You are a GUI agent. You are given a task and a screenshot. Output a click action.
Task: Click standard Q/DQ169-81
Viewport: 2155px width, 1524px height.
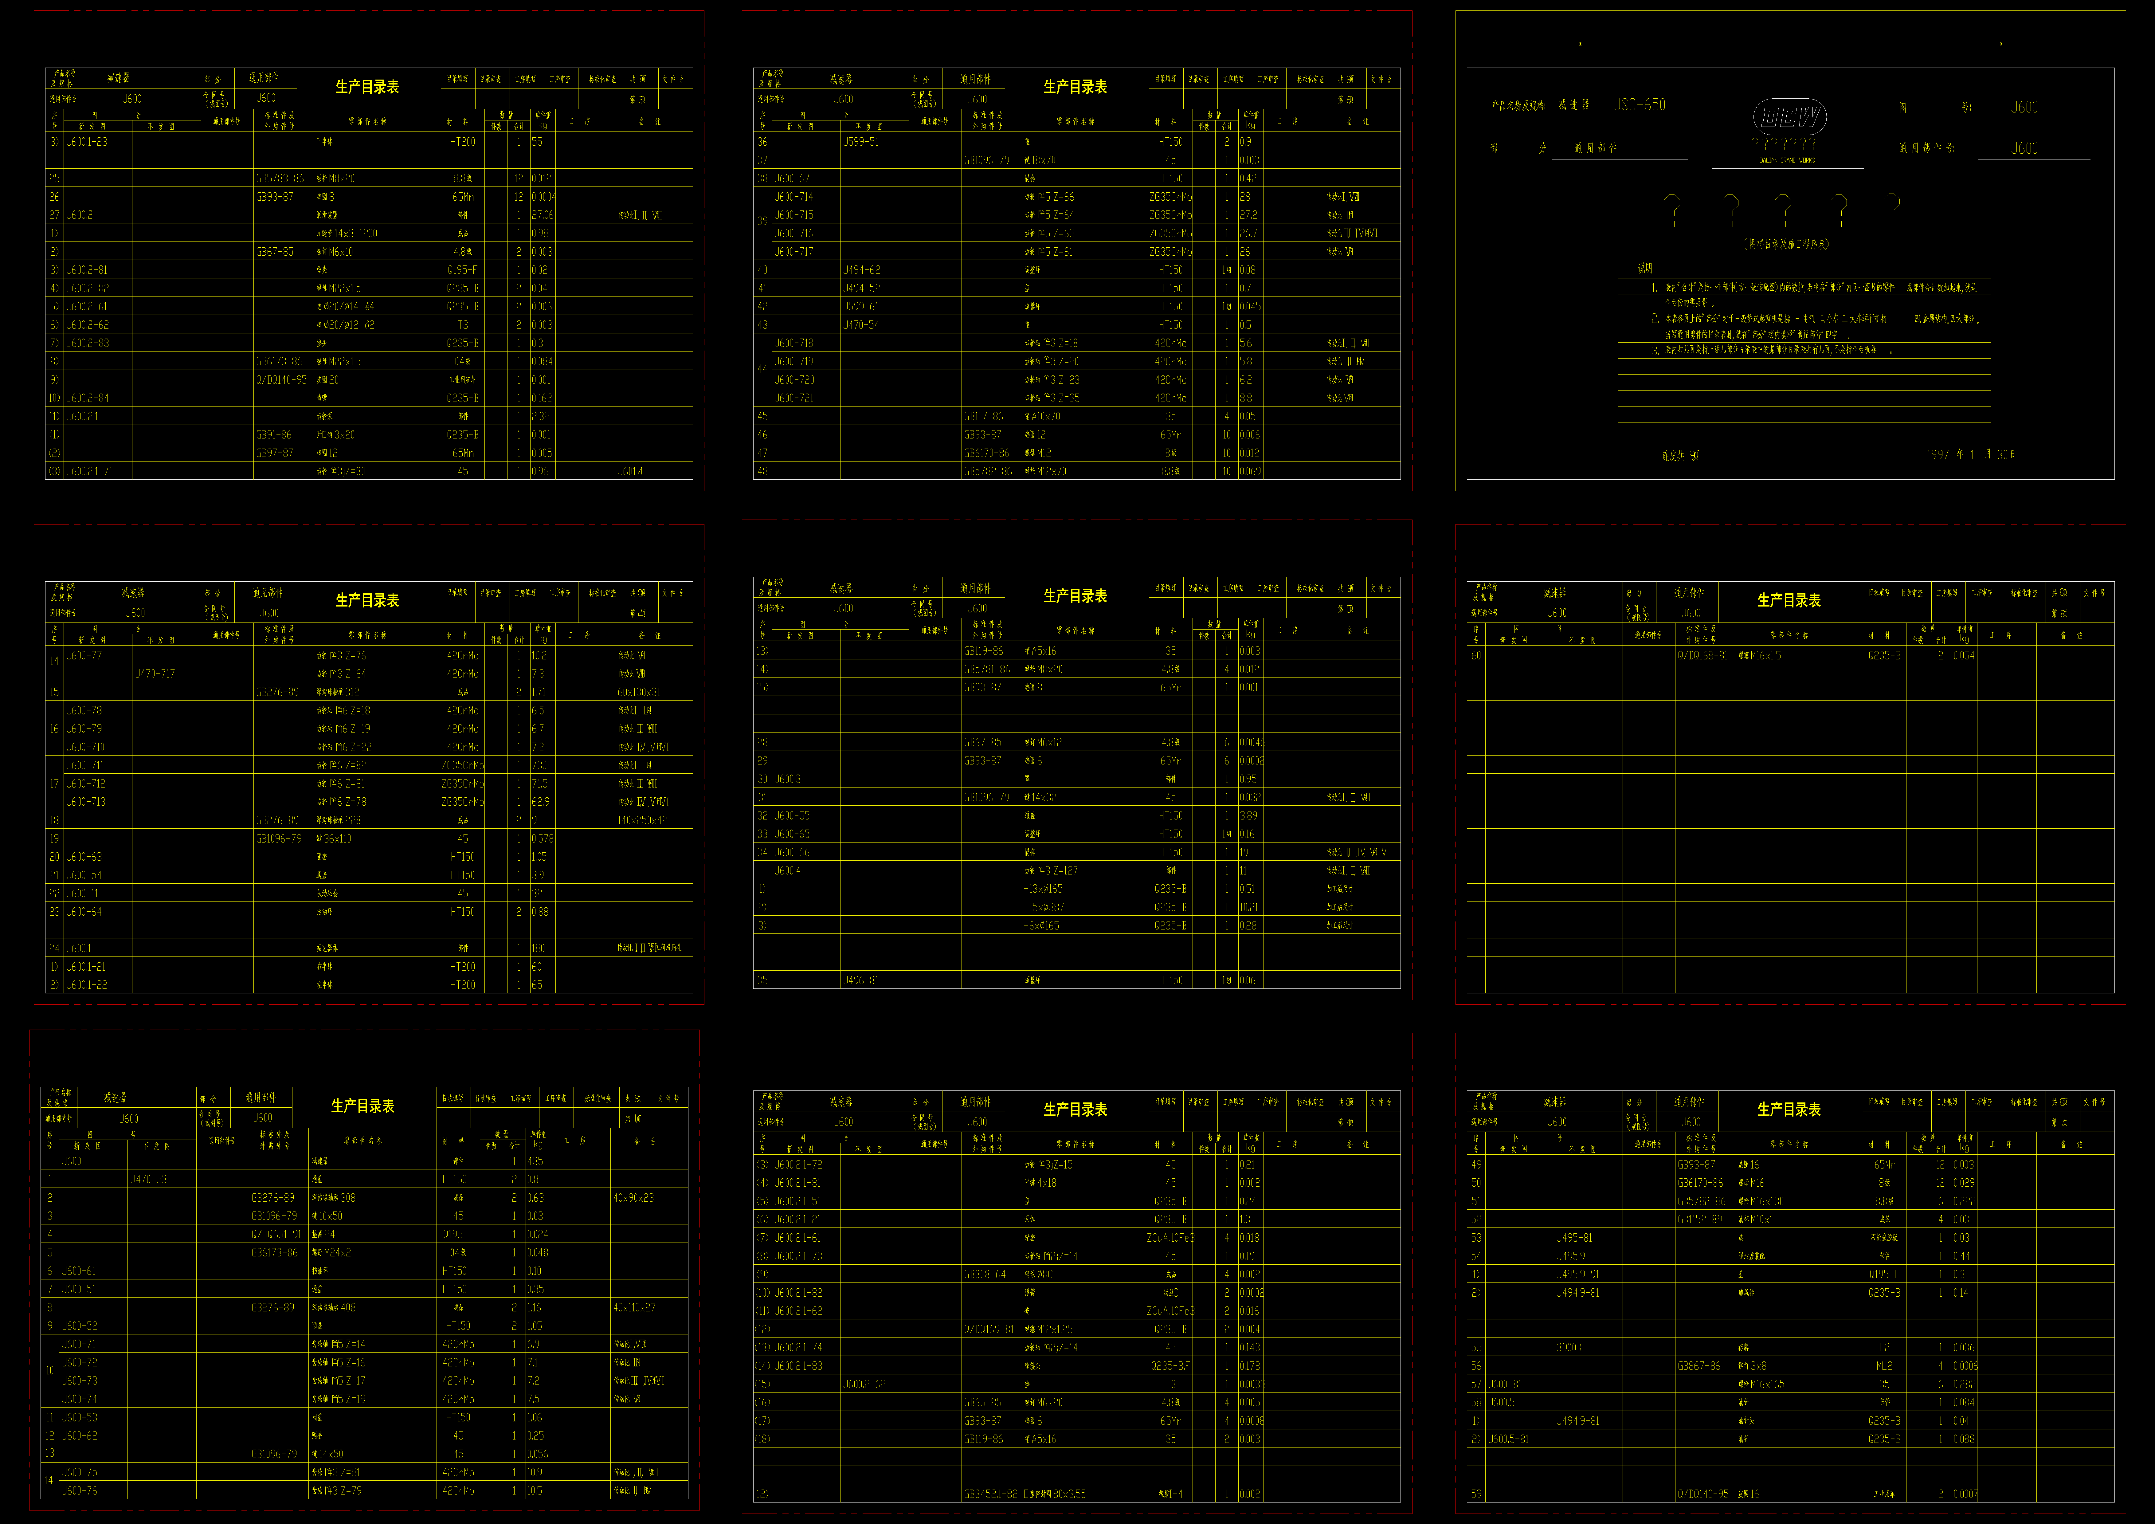click(989, 1330)
